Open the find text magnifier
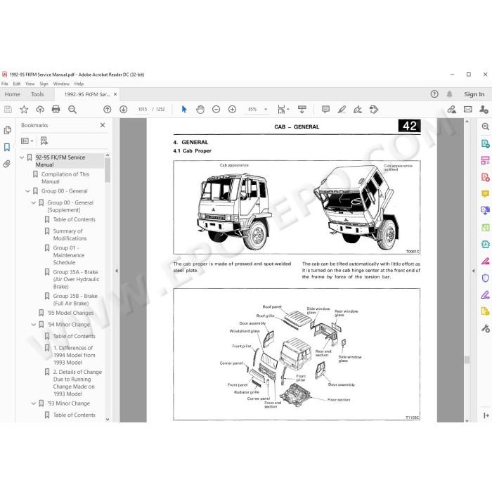Image resolution: width=492 pixels, height=492 pixels. tap(72, 110)
